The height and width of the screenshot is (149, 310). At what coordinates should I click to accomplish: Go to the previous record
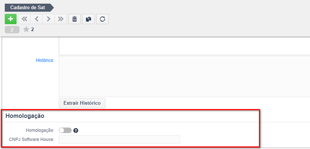coord(36,19)
